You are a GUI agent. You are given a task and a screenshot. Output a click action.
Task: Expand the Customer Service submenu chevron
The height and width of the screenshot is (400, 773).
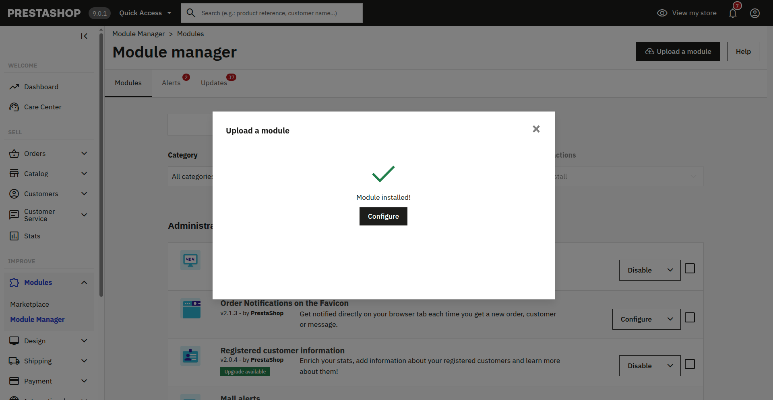pyautogui.click(x=84, y=215)
